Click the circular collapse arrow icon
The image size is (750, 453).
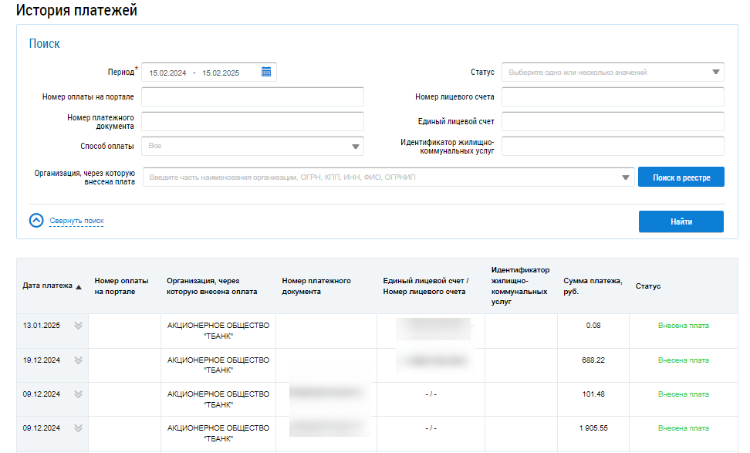(x=36, y=221)
